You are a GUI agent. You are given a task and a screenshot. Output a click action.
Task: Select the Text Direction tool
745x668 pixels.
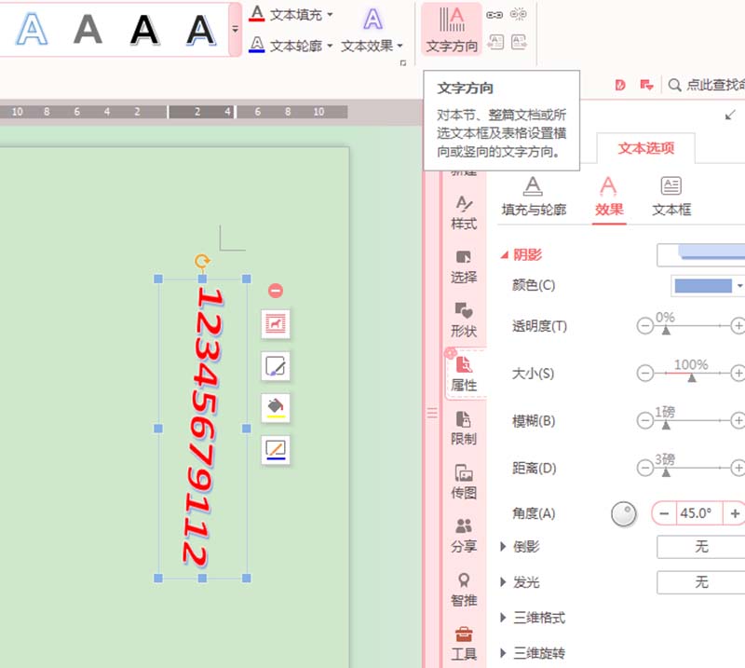coord(451,30)
